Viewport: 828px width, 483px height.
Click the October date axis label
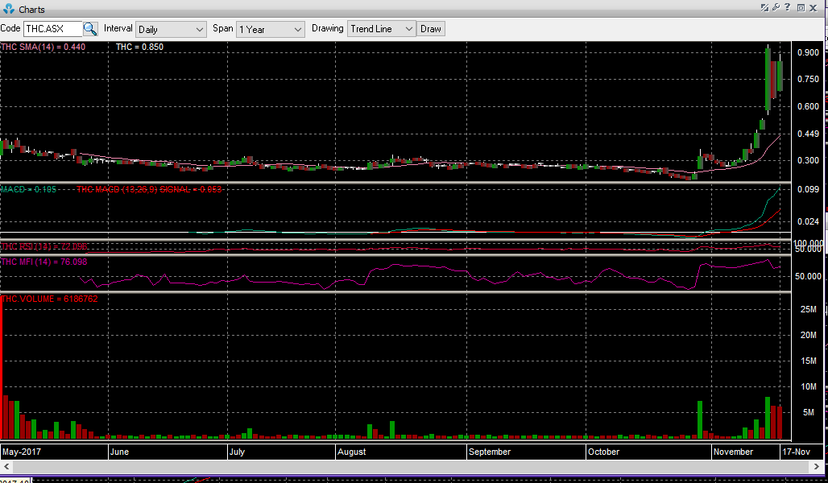point(603,452)
